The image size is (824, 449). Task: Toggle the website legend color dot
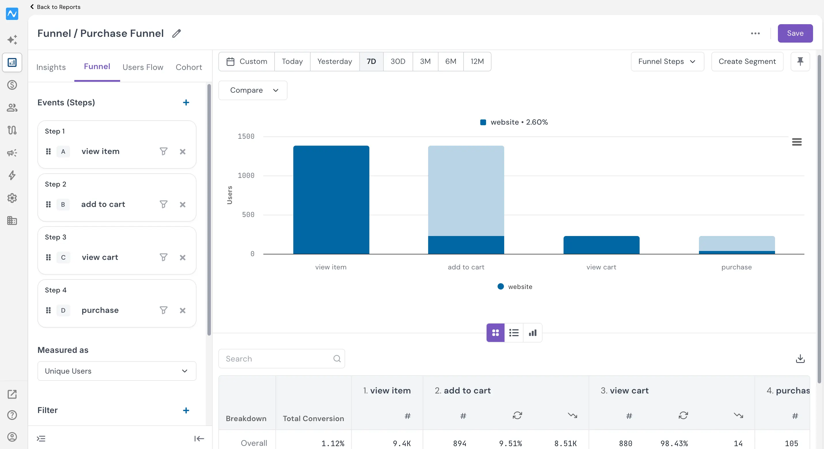point(501,287)
